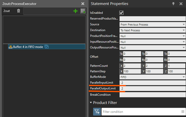Click the ParallelOutputLimit label
Viewport: 186px width, 117px height.
coord(103,89)
